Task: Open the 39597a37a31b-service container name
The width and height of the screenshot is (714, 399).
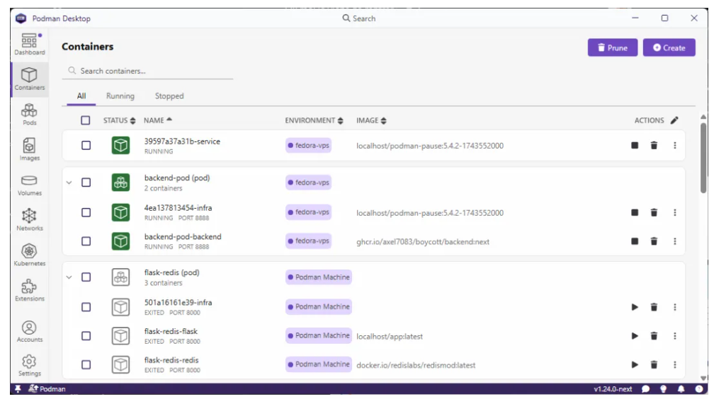Action: (181, 141)
